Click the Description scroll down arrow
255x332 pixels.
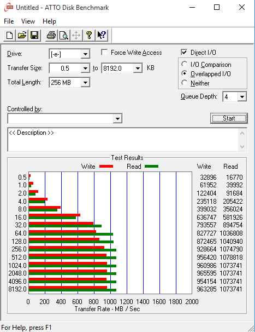242,146
